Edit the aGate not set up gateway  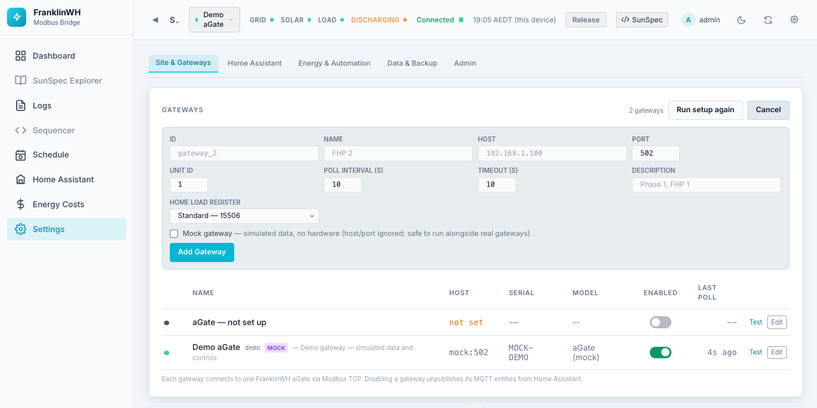pyautogui.click(x=777, y=323)
